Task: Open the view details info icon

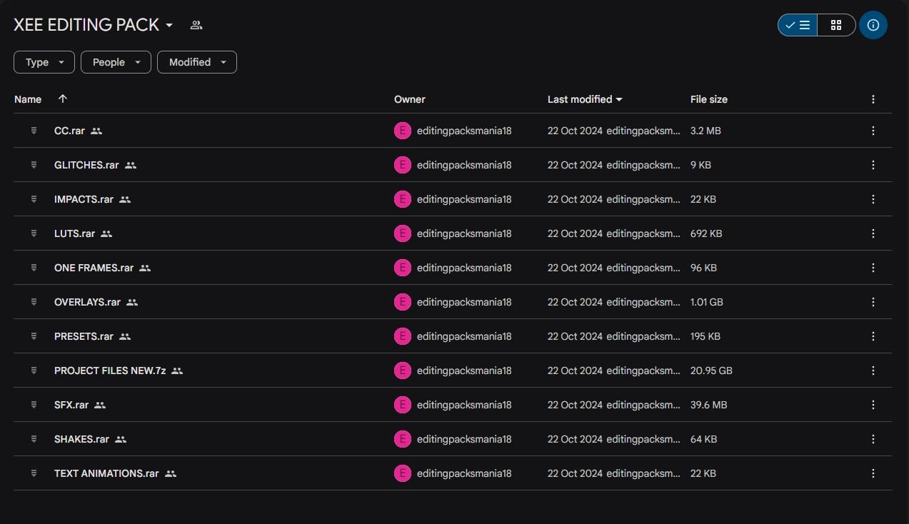Action: [873, 25]
